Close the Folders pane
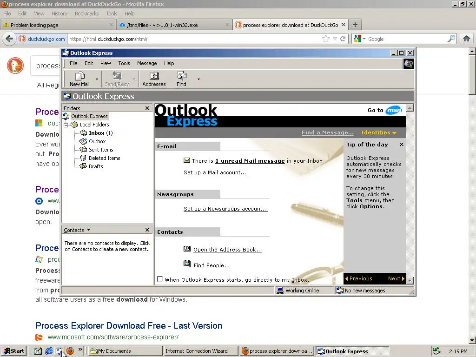Screen dimensions: 476x357 147,108
